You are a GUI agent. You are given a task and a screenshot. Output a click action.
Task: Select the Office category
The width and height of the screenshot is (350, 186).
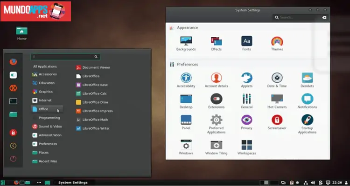coord(47,109)
